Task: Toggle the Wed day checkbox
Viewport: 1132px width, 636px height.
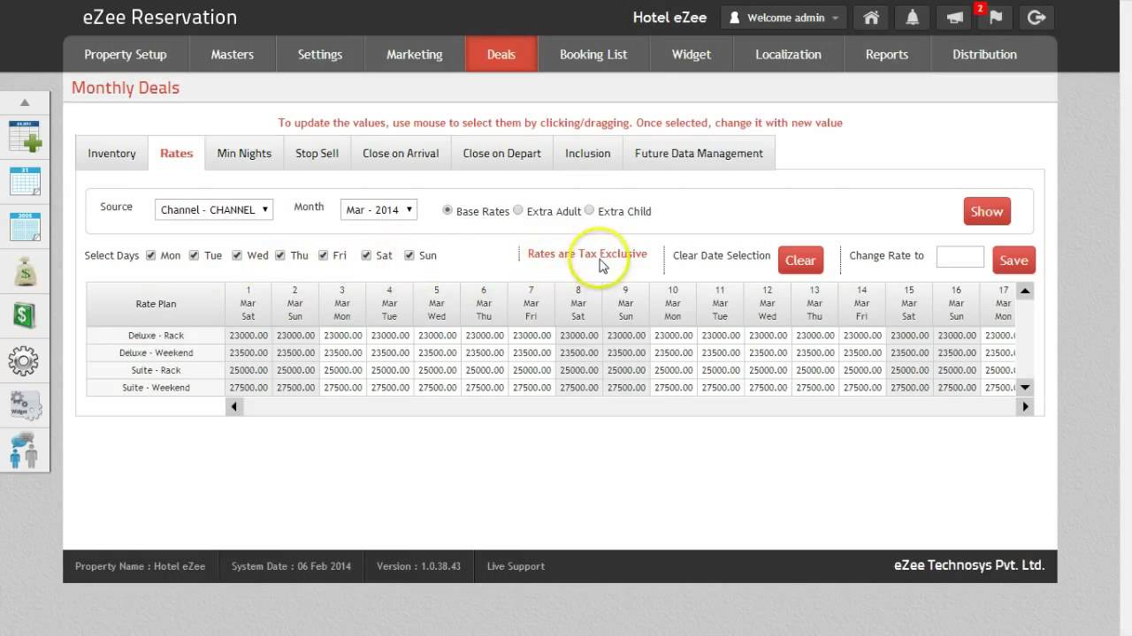Action: click(237, 255)
